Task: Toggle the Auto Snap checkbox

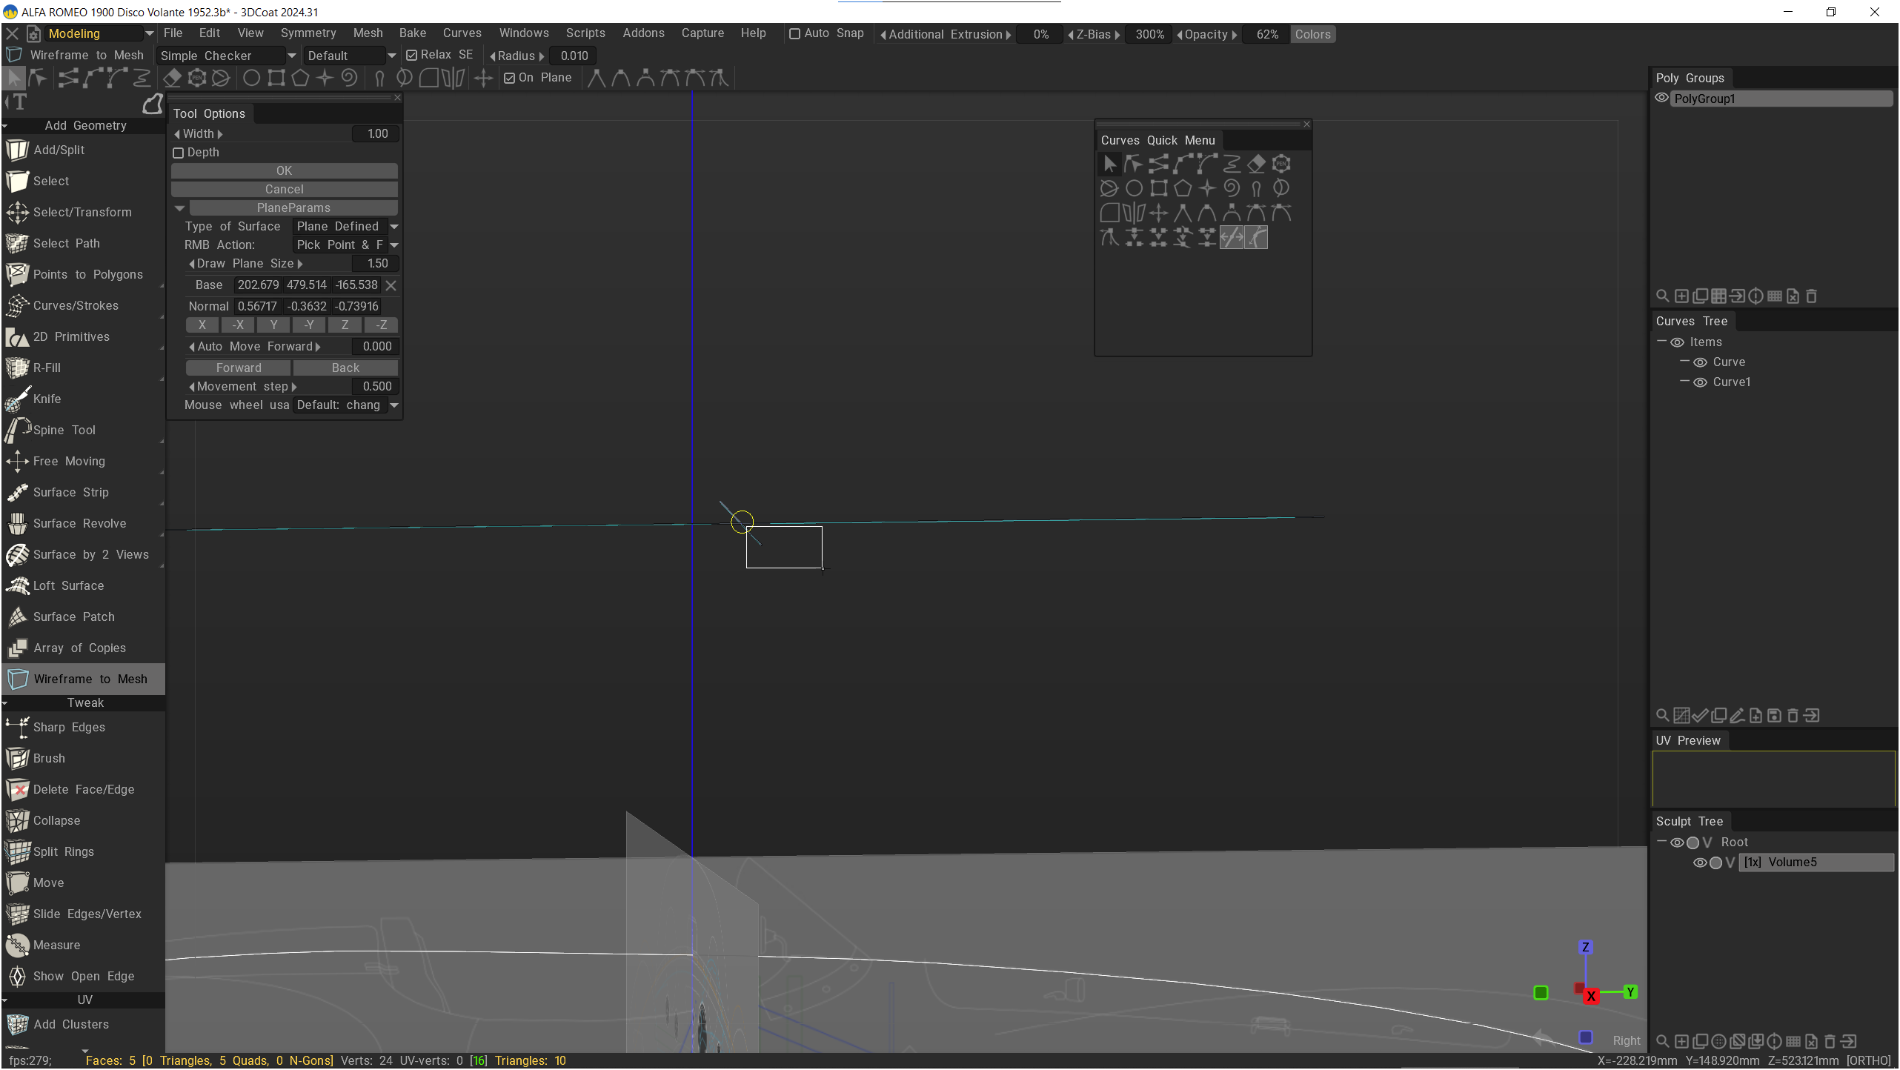Action: 794,34
